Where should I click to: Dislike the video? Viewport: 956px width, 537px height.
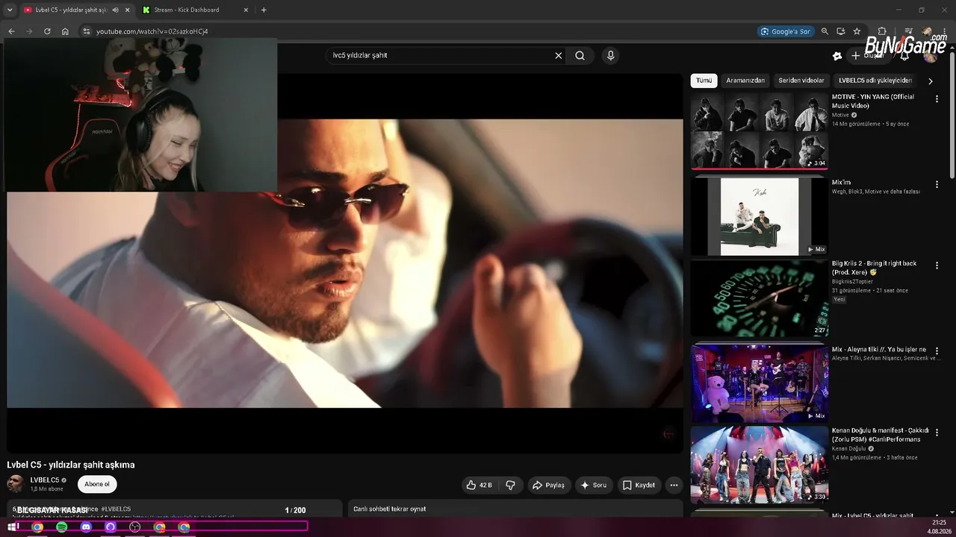(510, 485)
